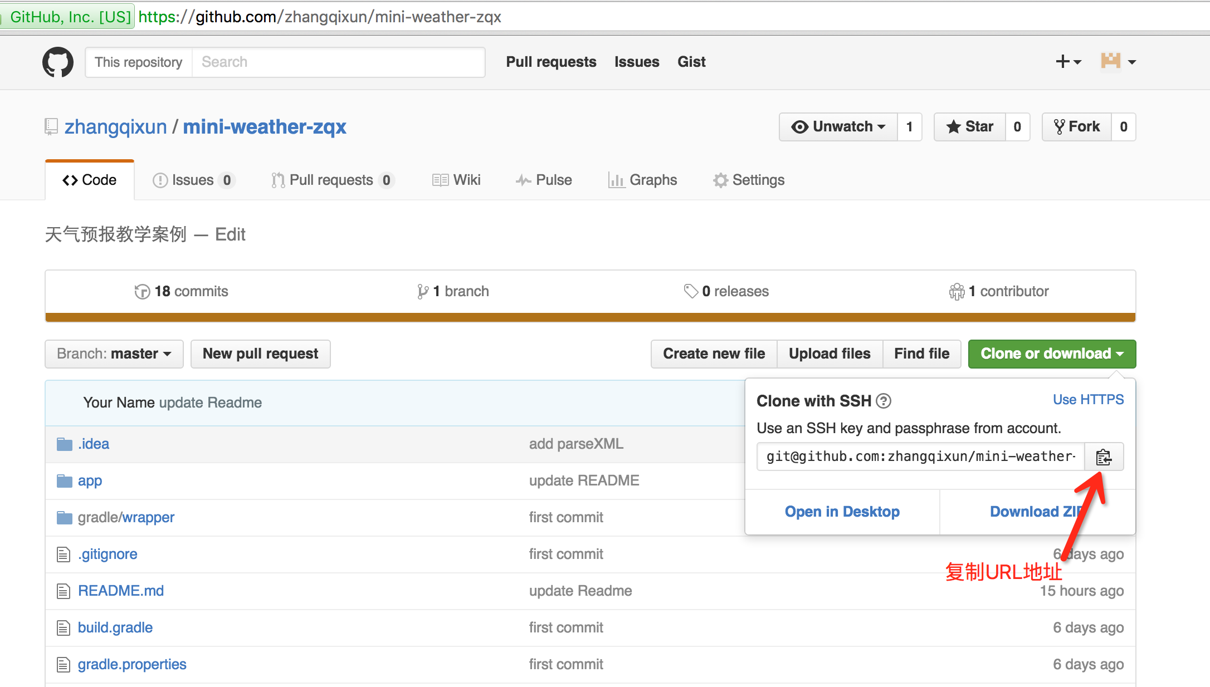Screen dimensions: 1210x687
Task: Click Create new file
Action: pyautogui.click(x=714, y=354)
